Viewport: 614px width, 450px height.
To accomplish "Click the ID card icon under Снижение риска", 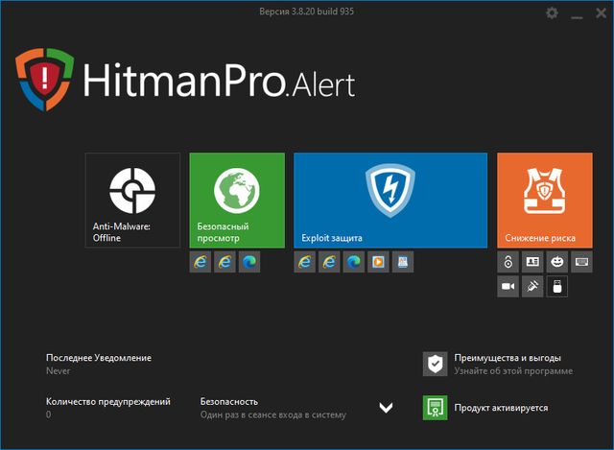I will [x=532, y=262].
